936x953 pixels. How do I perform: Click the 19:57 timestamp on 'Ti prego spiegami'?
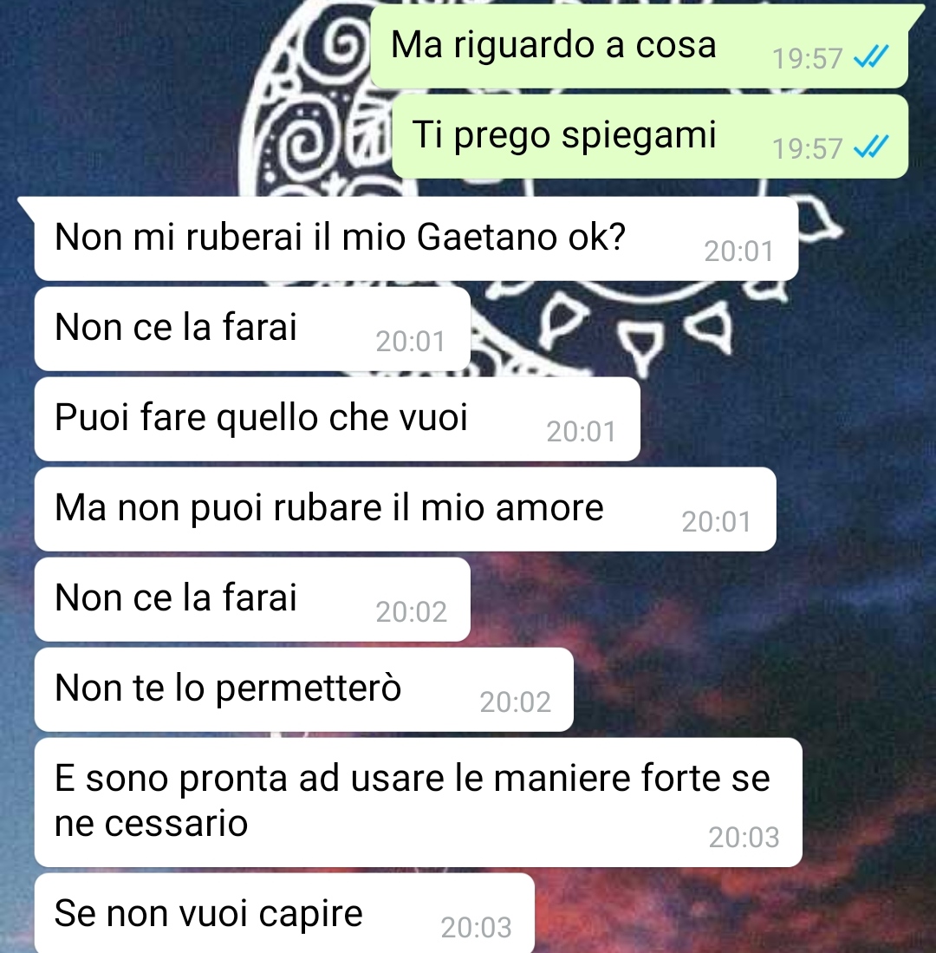(x=807, y=149)
